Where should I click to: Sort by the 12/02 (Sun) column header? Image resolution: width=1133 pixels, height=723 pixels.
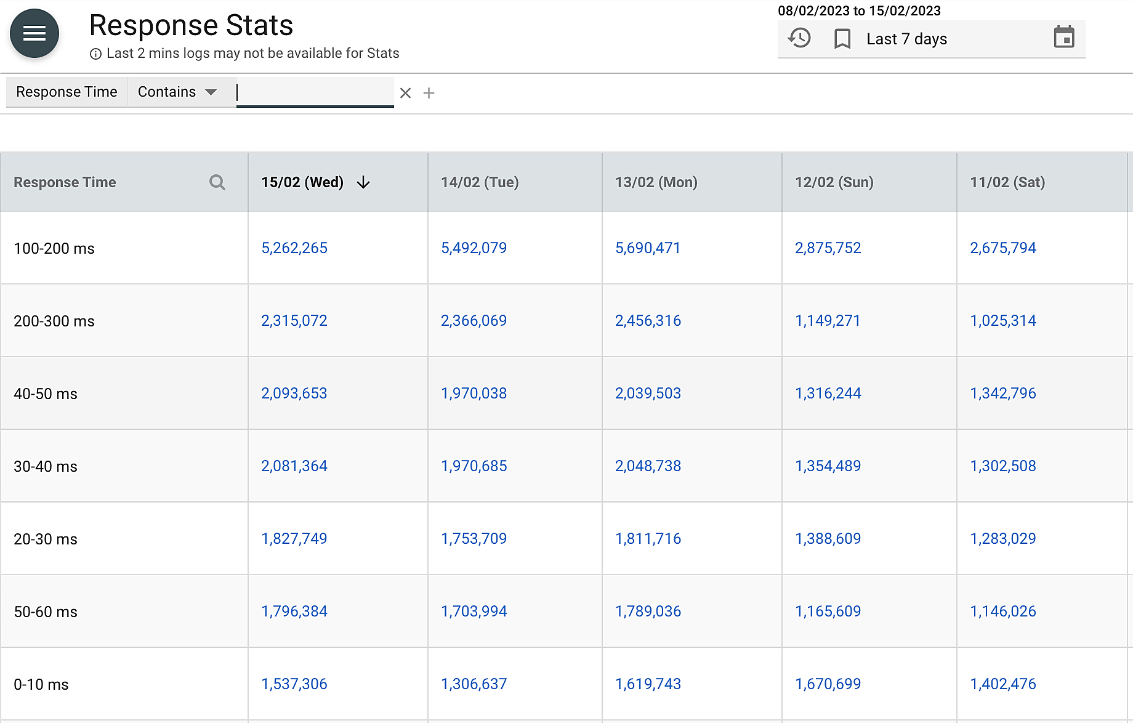[834, 182]
